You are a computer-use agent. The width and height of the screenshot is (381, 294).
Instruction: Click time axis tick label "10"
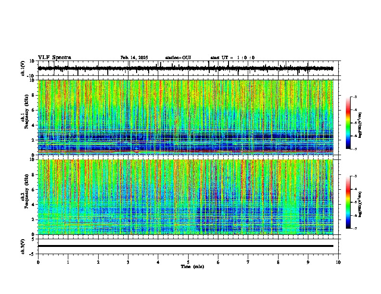pyautogui.click(x=338, y=262)
